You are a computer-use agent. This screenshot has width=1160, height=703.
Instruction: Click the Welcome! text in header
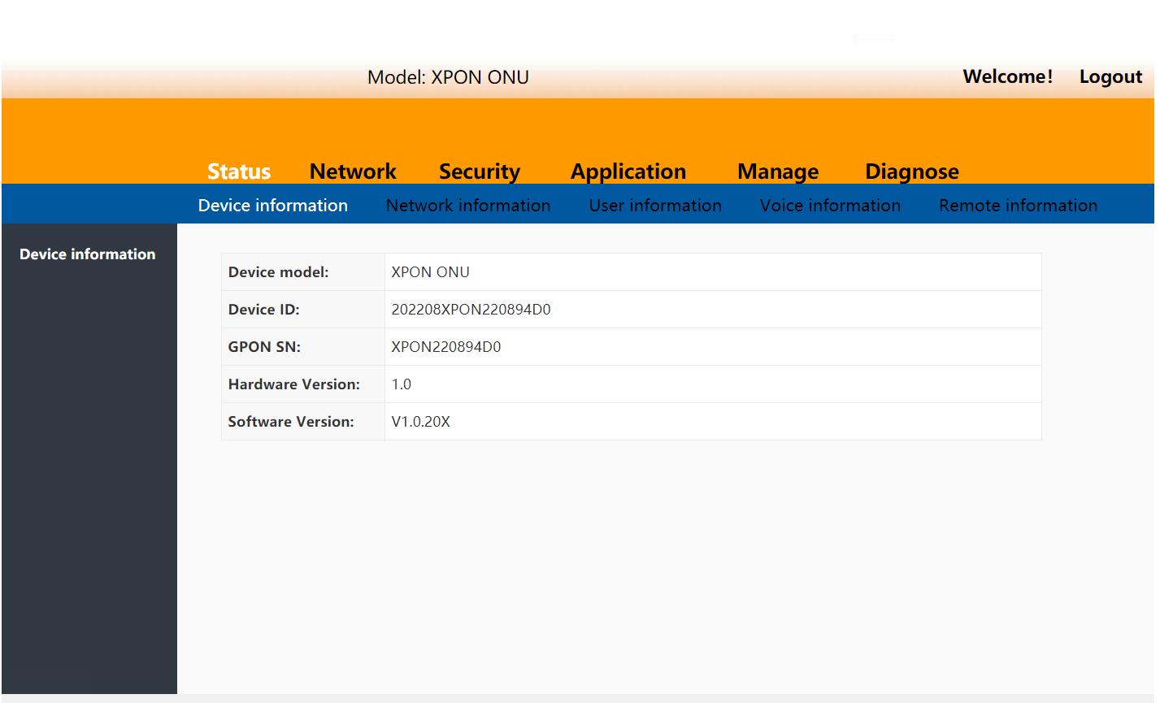(1007, 76)
